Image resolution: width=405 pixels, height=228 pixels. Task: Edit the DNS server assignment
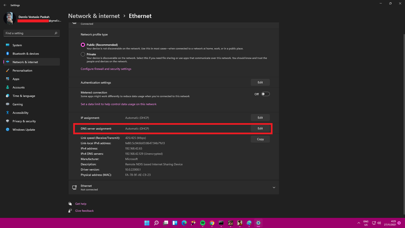click(260, 128)
